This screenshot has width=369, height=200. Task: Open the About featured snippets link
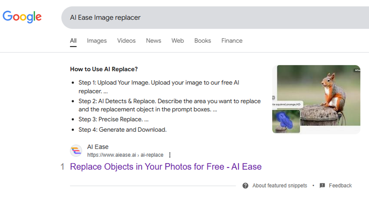tap(280, 186)
